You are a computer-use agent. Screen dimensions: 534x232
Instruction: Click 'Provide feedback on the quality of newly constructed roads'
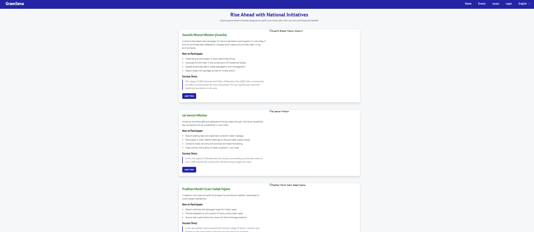click(x=214, y=214)
